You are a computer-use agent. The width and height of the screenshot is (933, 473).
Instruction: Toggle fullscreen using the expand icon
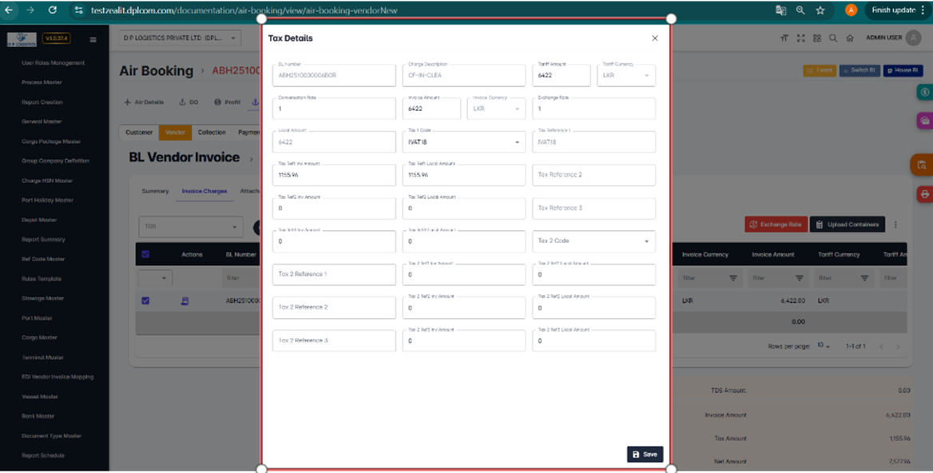800,38
